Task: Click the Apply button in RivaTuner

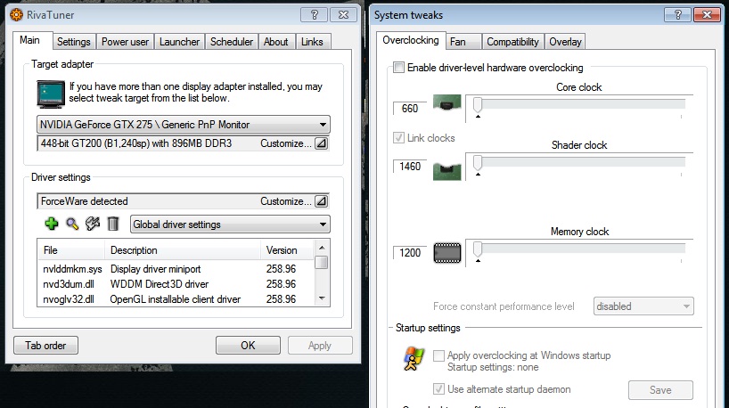Action: 320,346
